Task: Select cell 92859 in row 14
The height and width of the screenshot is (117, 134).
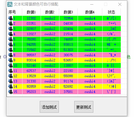Action: (31, 86)
